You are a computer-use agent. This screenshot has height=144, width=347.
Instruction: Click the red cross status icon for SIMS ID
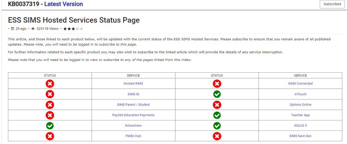pyautogui.click(x=50, y=94)
